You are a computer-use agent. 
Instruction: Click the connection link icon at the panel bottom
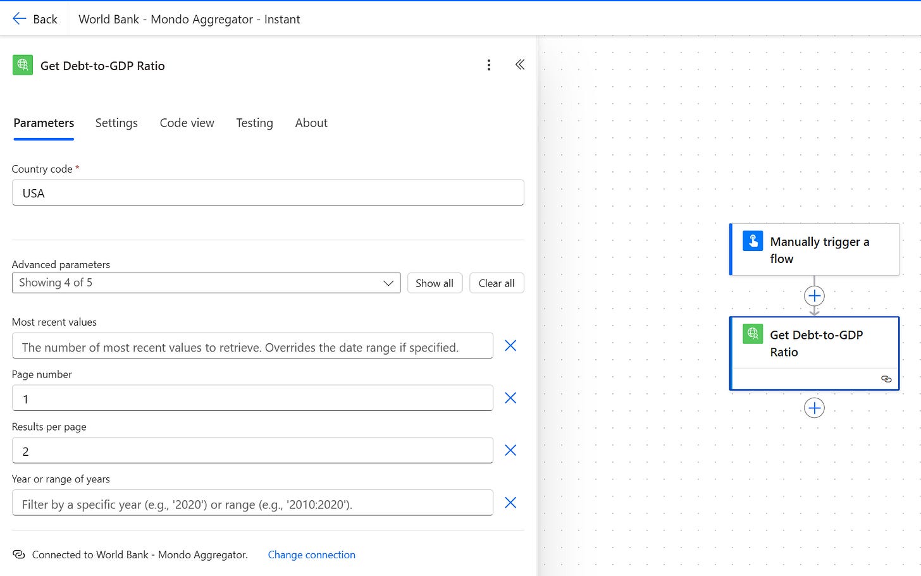click(19, 555)
